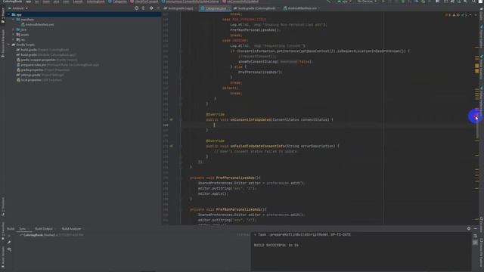Open gradle.properties in project tree
The width and height of the screenshot is (484, 272).
click(43, 70)
